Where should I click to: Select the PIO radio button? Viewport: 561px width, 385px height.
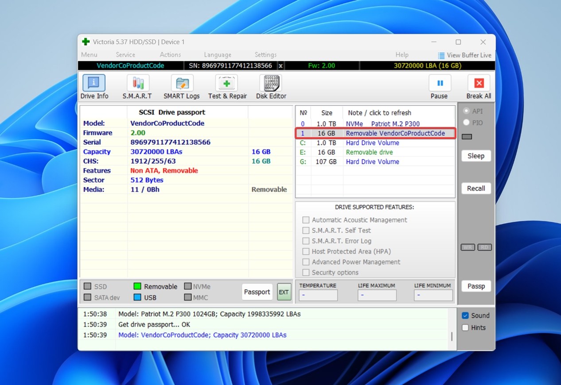[x=466, y=123]
